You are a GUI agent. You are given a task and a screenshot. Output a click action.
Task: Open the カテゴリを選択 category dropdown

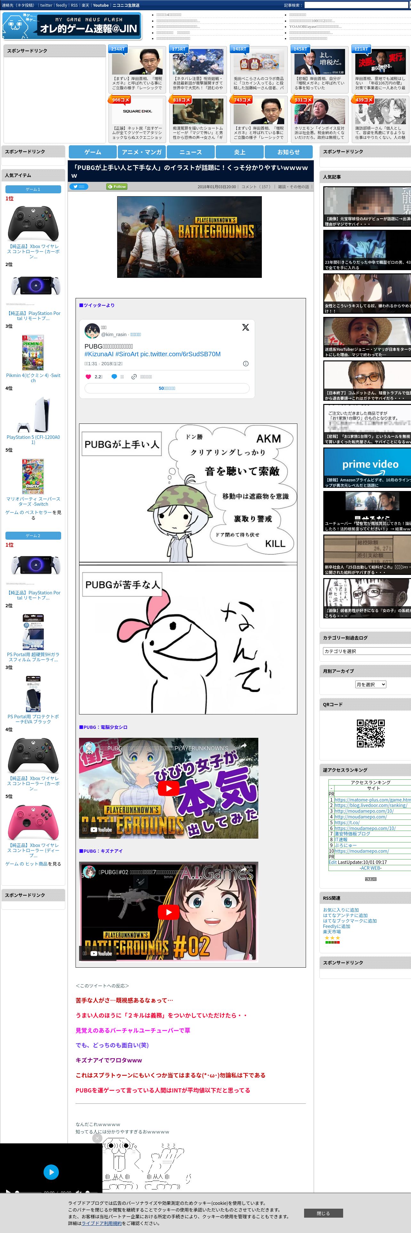367,651
